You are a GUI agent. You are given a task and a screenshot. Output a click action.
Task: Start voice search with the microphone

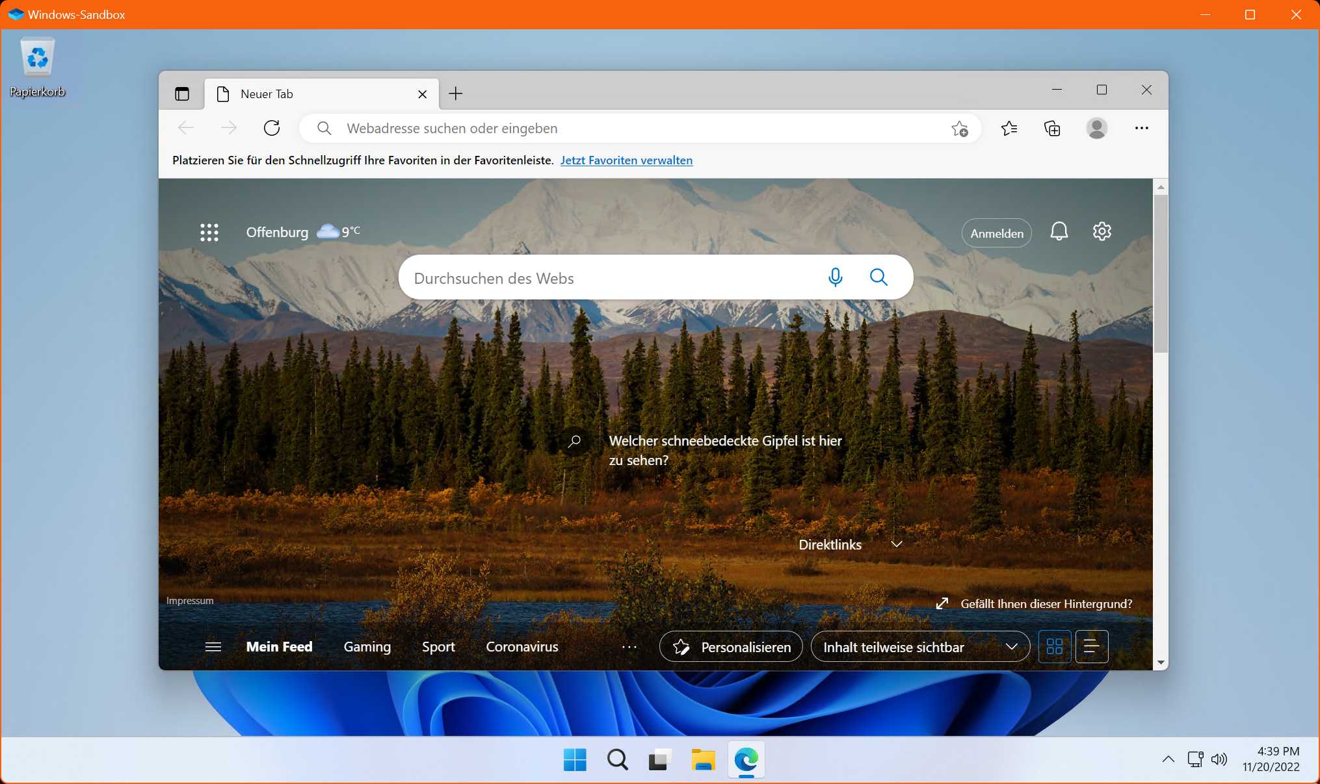click(835, 277)
